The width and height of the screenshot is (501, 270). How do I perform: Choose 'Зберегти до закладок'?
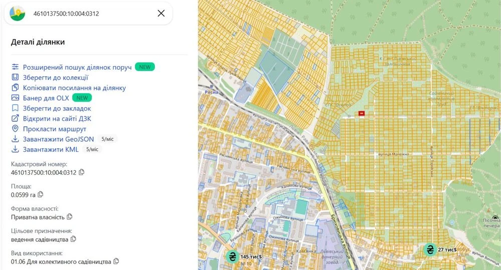(x=57, y=108)
